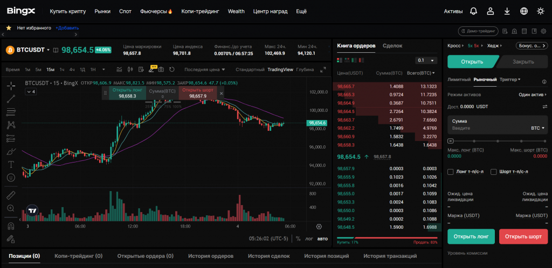
Task: Open the Фьючерсы menu
Action: tap(156, 11)
